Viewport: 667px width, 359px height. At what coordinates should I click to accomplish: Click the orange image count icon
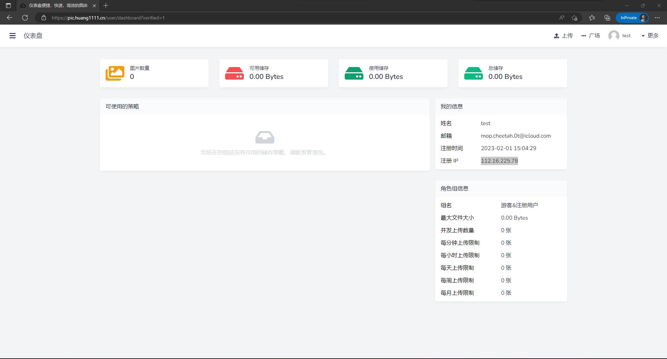115,73
